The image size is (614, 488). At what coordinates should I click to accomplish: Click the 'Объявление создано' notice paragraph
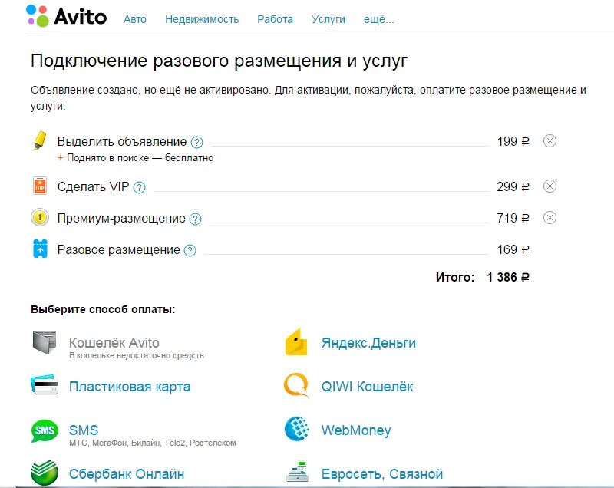pos(309,98)
